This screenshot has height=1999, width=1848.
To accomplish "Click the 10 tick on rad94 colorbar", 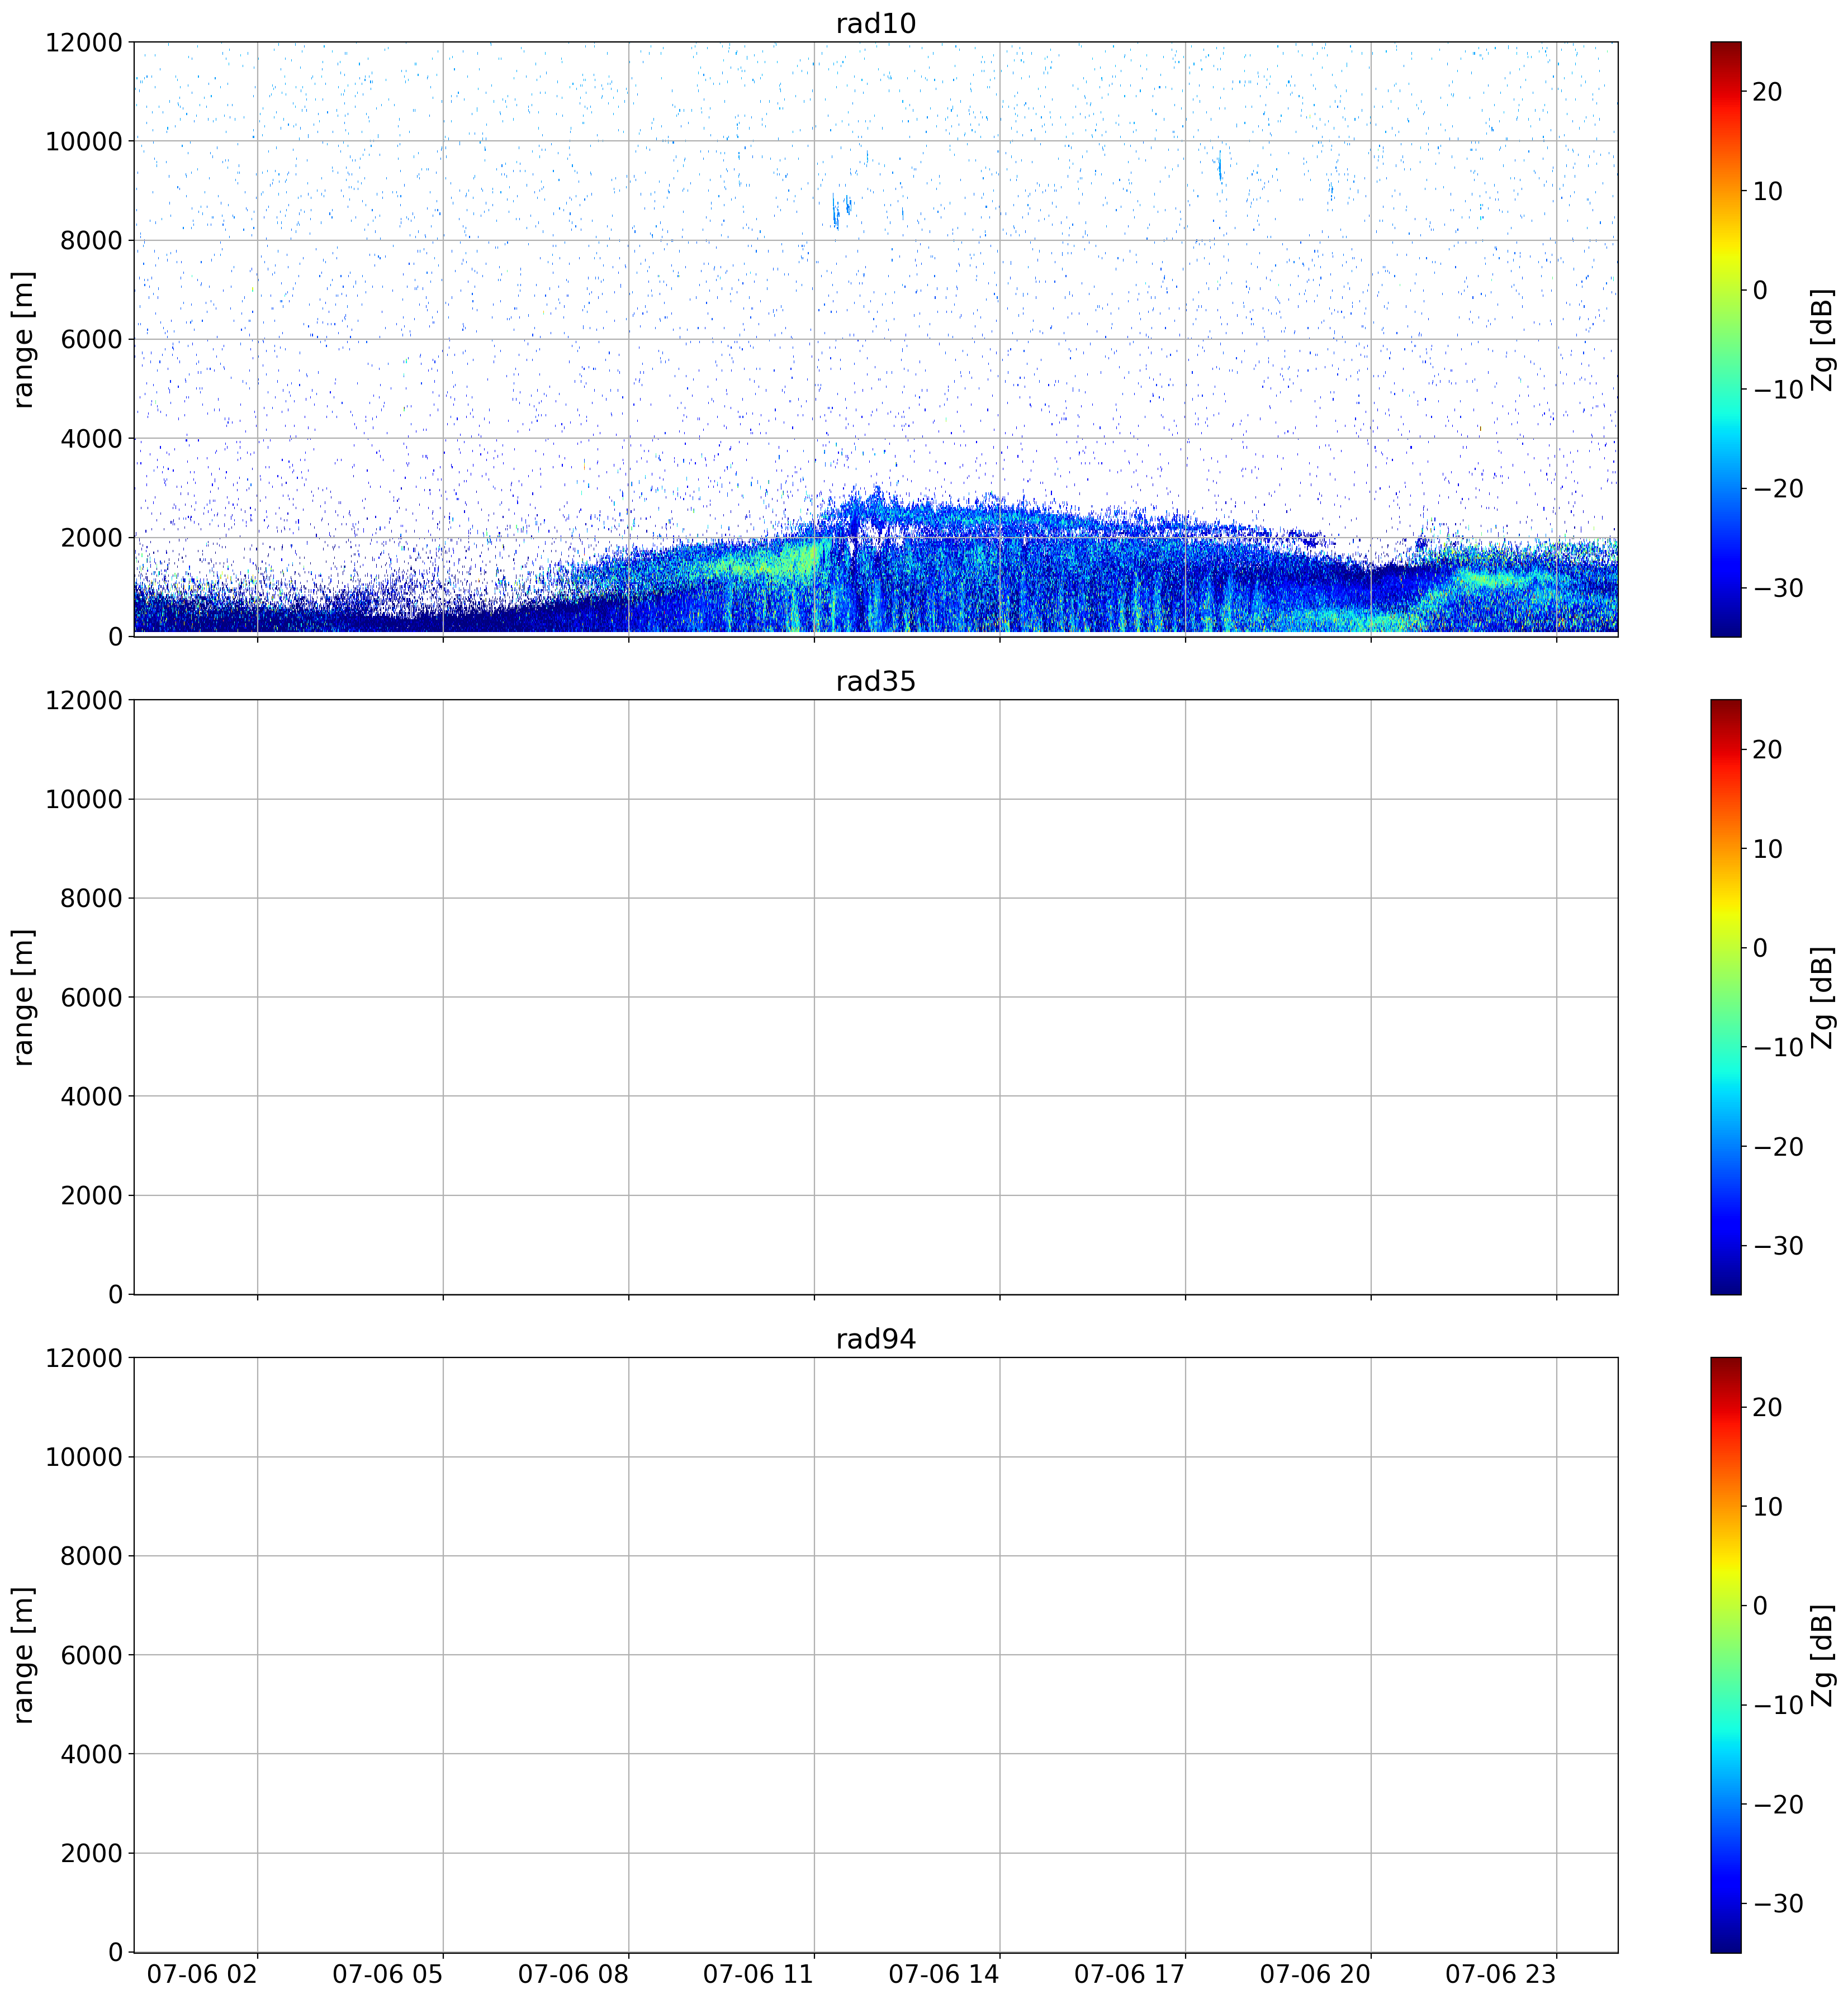I will coord(1767,1506).
